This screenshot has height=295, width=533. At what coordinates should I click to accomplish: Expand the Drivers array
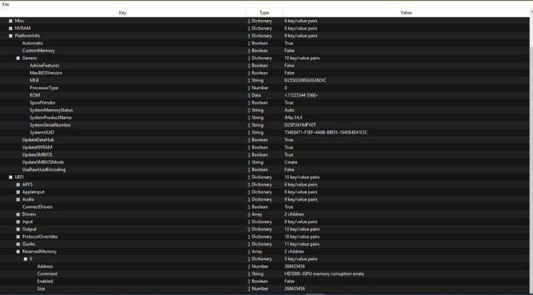click(x=18, y=214)
